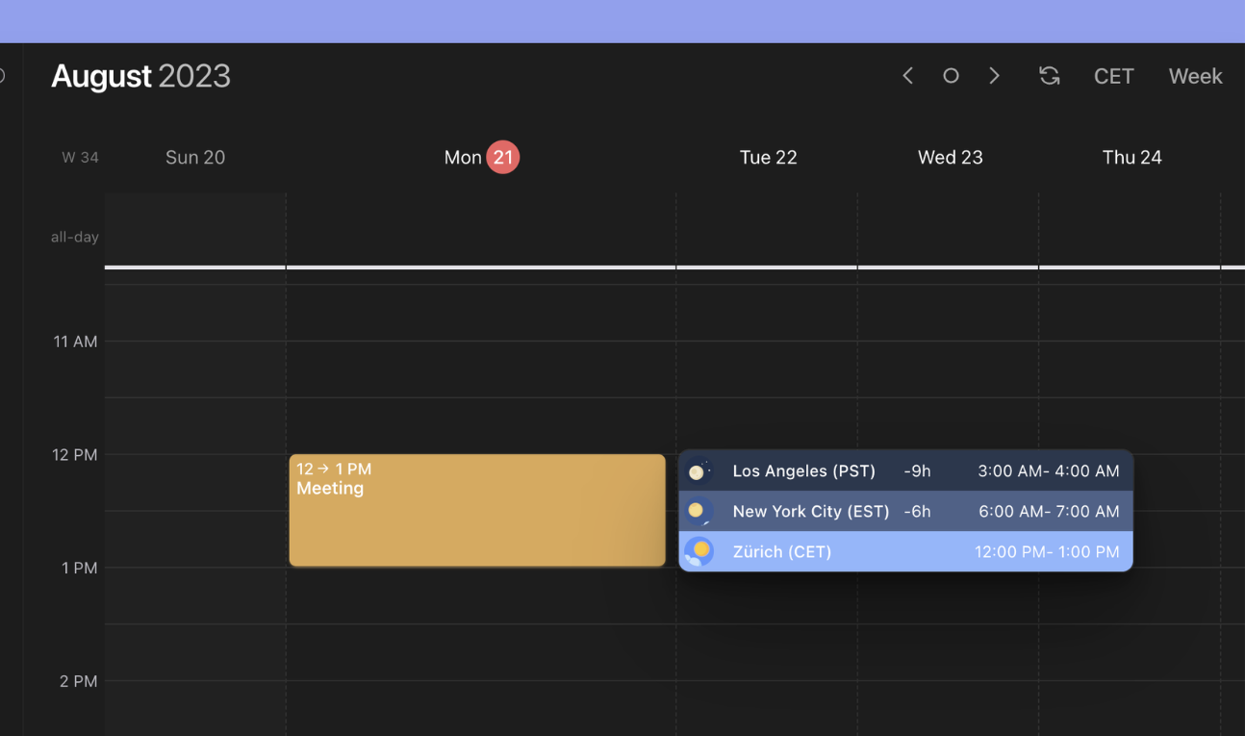Screen dimensions: 1245x736
Task: Select the New York City (EST) timezone row
Action: [904, 511]
